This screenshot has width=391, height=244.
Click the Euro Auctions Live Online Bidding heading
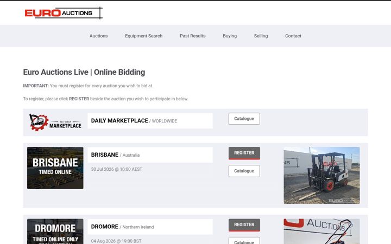tap(84, 72)
